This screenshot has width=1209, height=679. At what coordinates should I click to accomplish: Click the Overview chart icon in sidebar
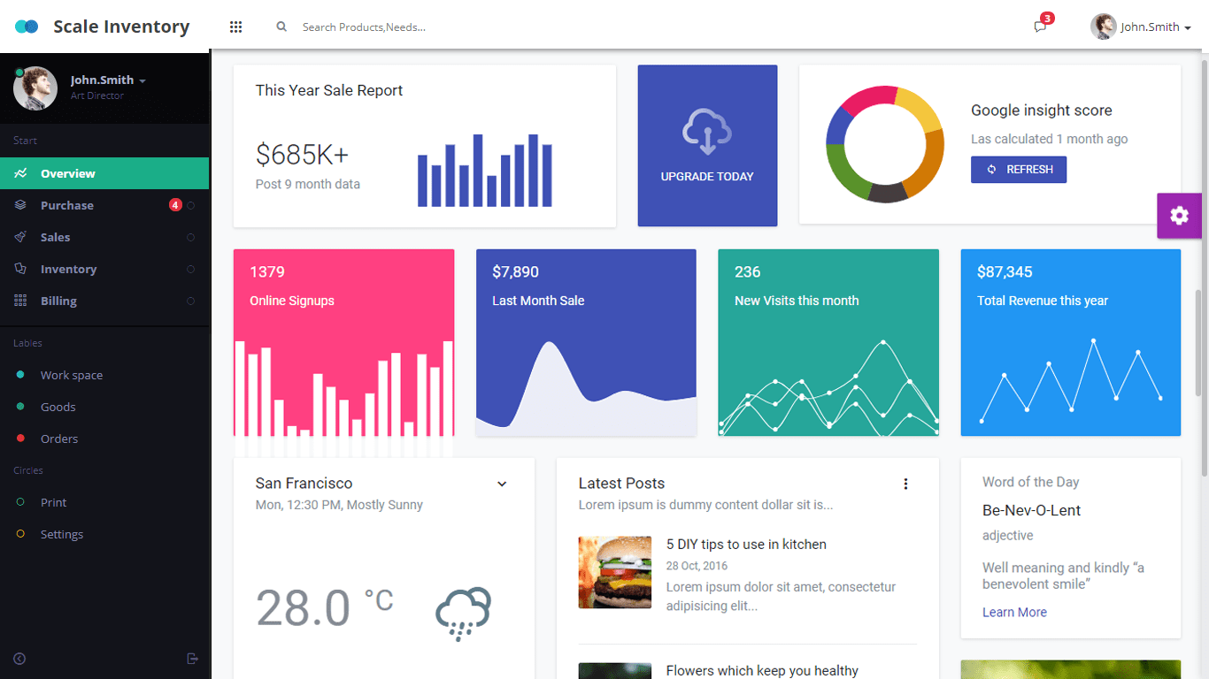(x=20, y=173)
